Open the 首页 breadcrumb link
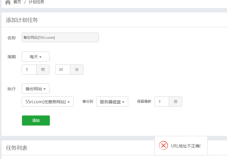Screen dimensions: 227x159 click(x=17, y=2)
